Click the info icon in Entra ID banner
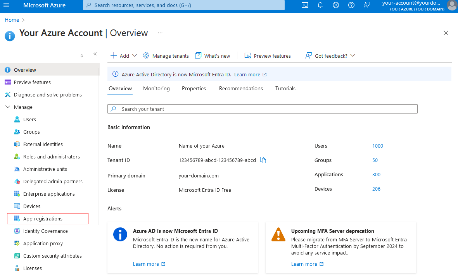 pyautogui.click(x=116, y=74)
